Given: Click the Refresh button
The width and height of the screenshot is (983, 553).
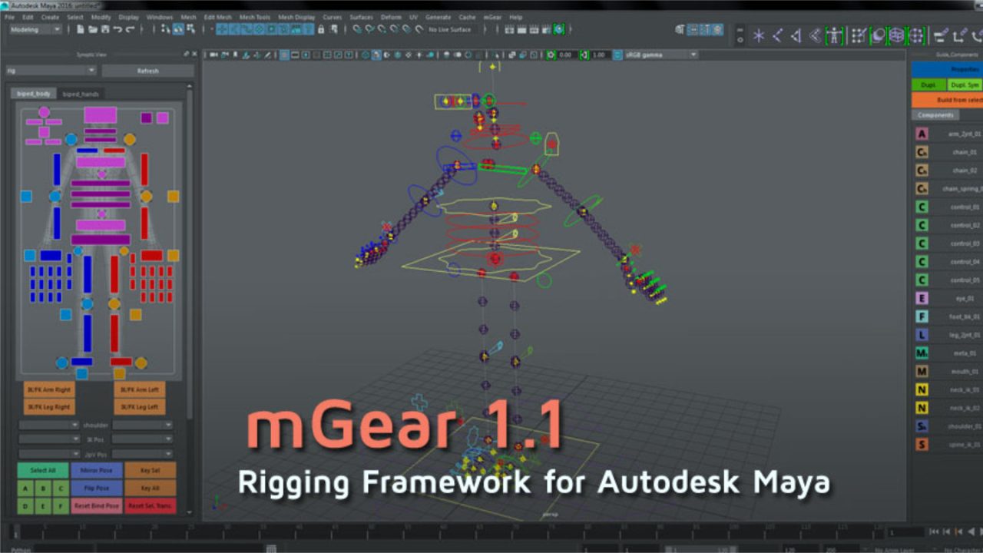Looking at the screenshot, I should (147, 71).
